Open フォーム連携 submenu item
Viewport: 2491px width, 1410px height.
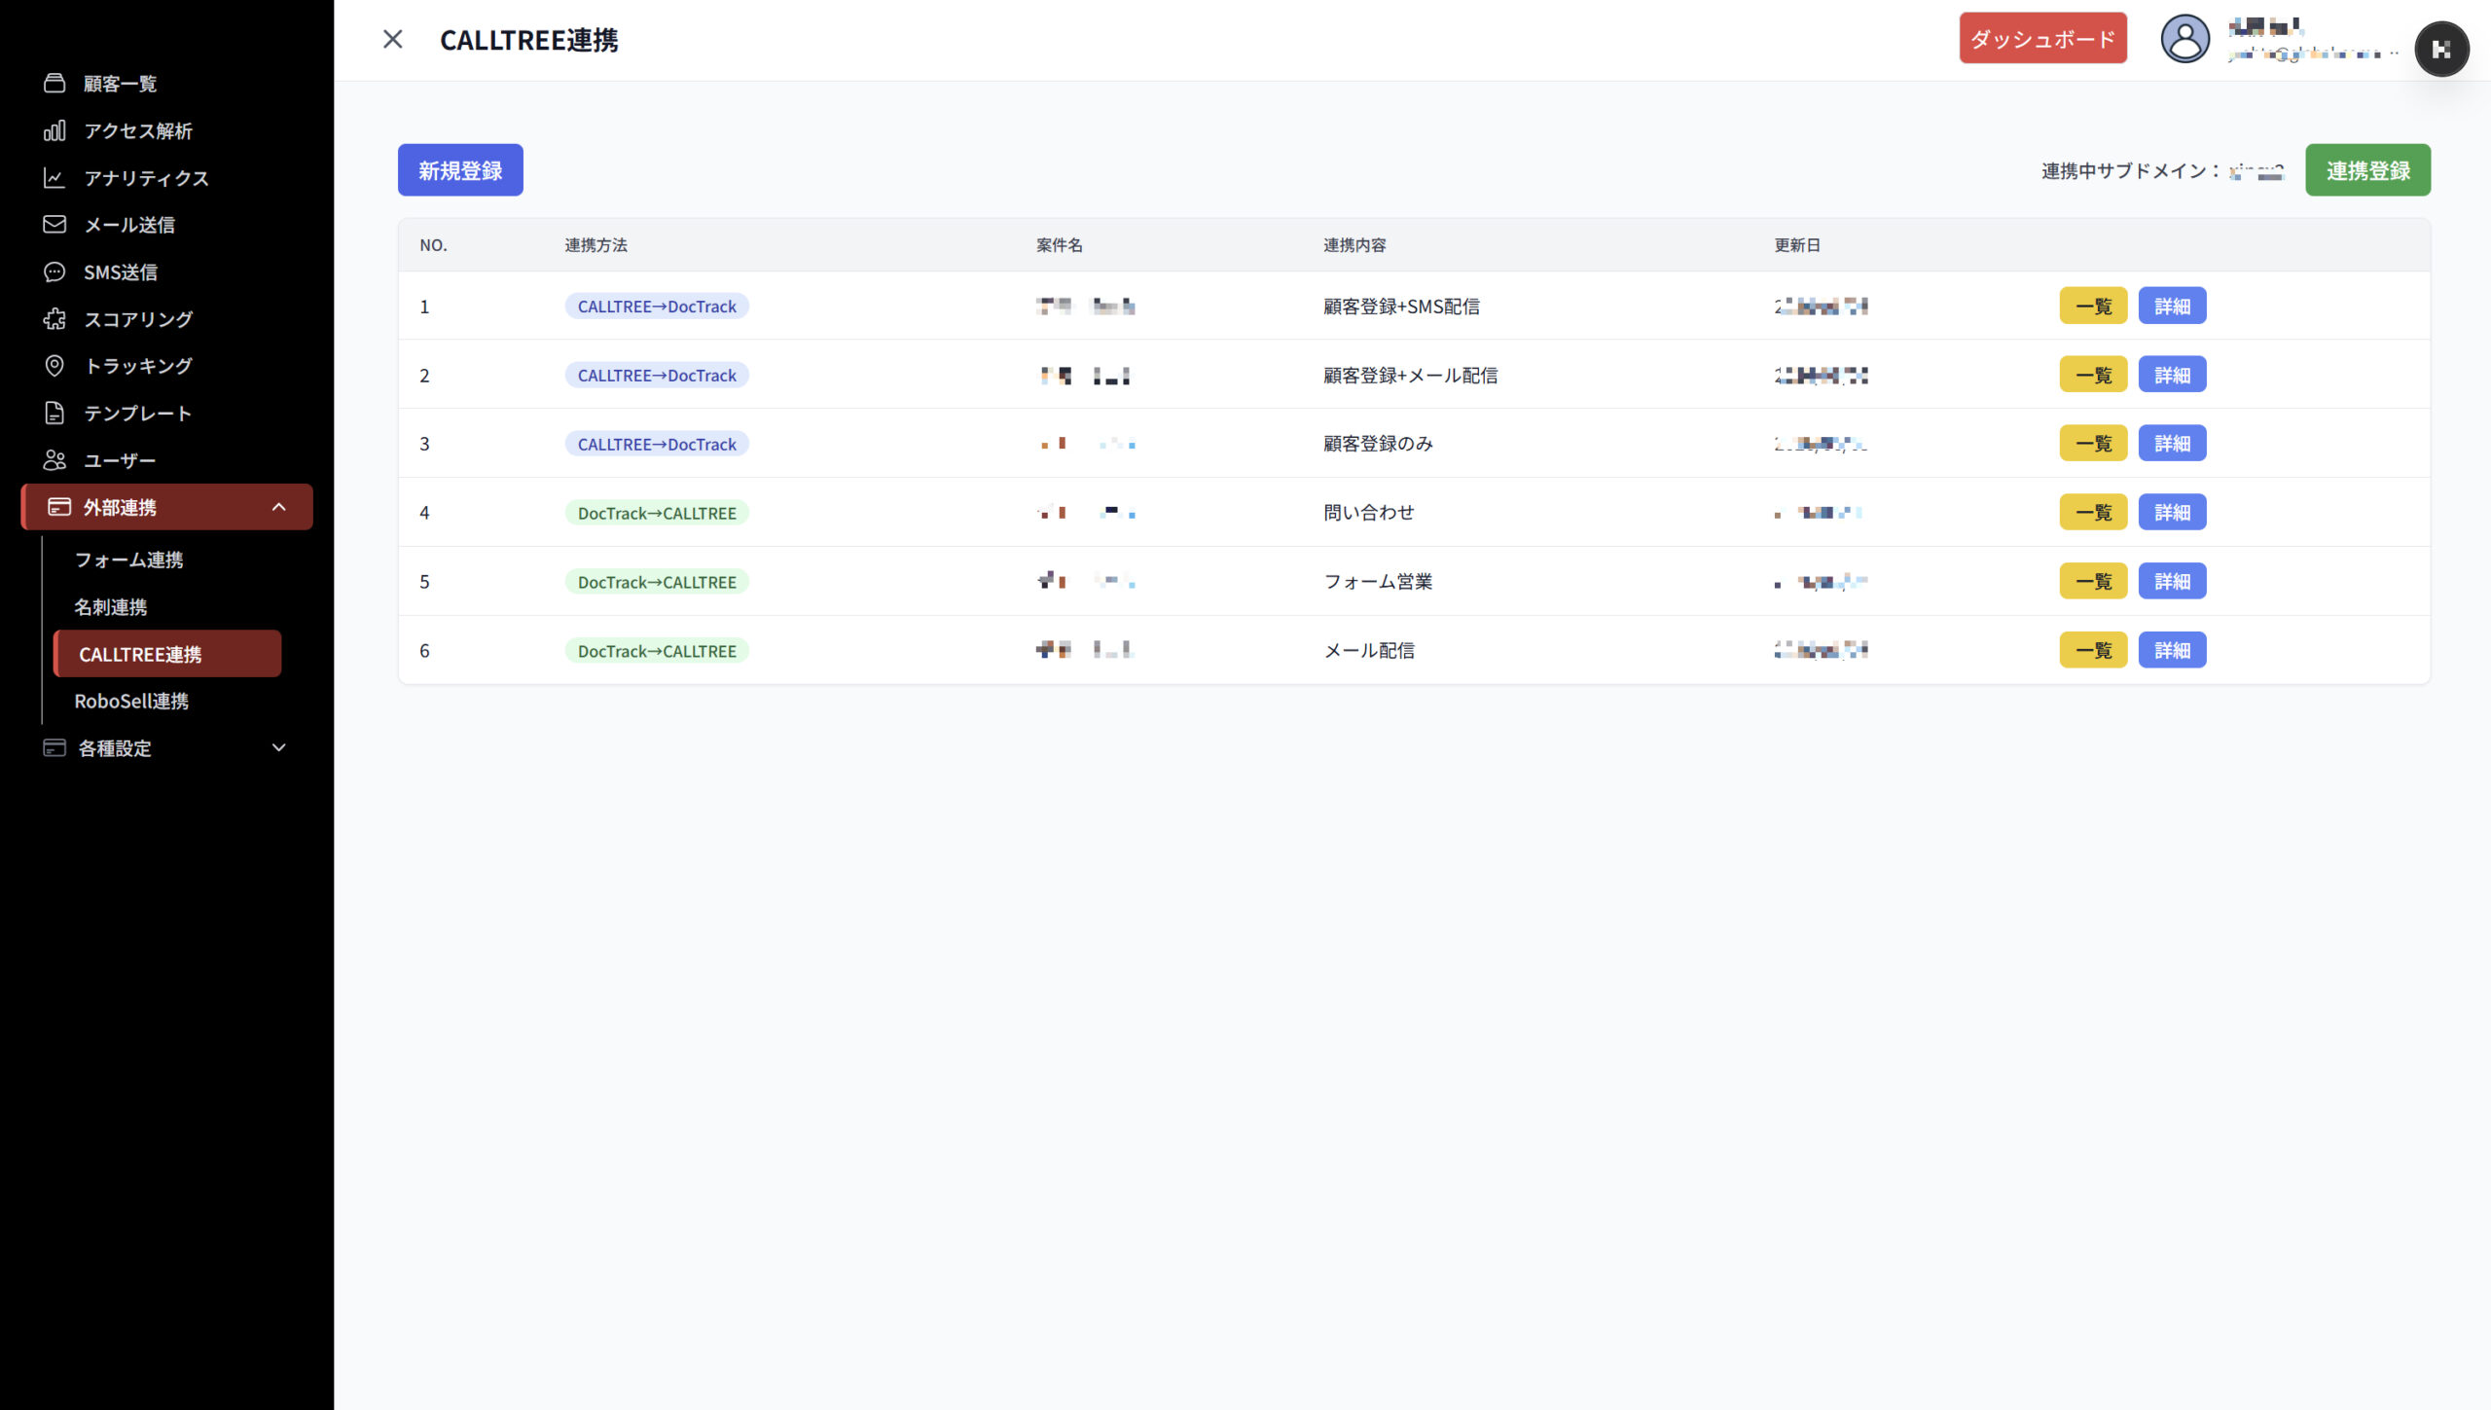128,560
